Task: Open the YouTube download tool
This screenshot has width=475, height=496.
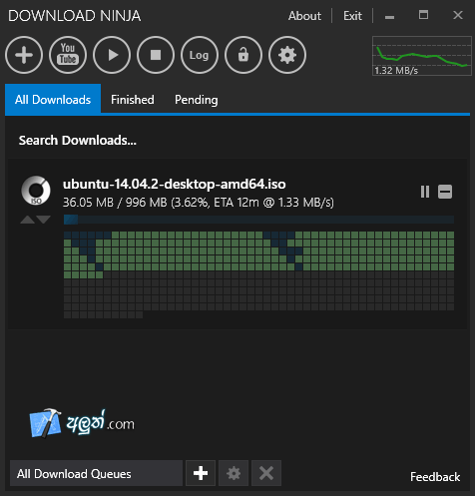Action: (x=68, y=55)
